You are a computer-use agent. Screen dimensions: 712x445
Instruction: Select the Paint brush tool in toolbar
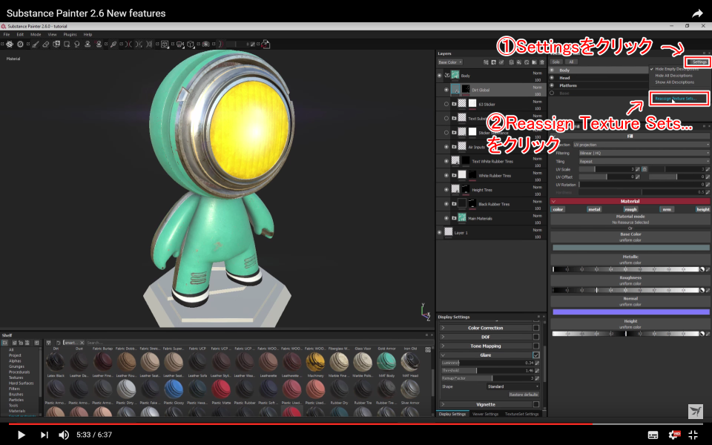36,44
